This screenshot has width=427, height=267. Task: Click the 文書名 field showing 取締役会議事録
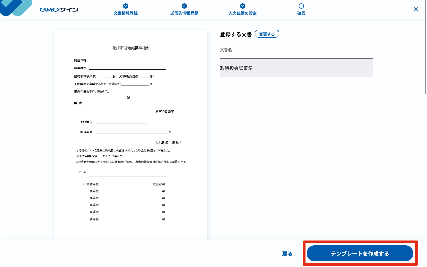[x=296, y=68]
